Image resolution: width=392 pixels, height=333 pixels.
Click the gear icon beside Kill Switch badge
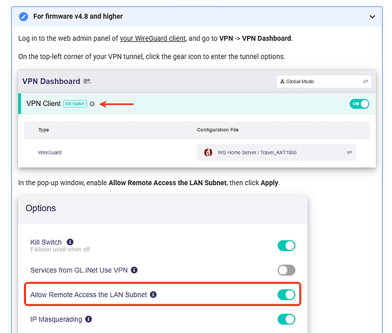pos(93,104)
